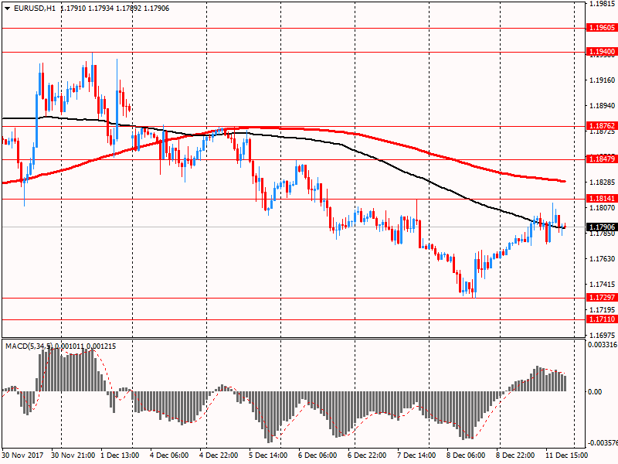618x464 pixels.
Task: Select the 1.17297 red price level label
Action: click(602, 298)
